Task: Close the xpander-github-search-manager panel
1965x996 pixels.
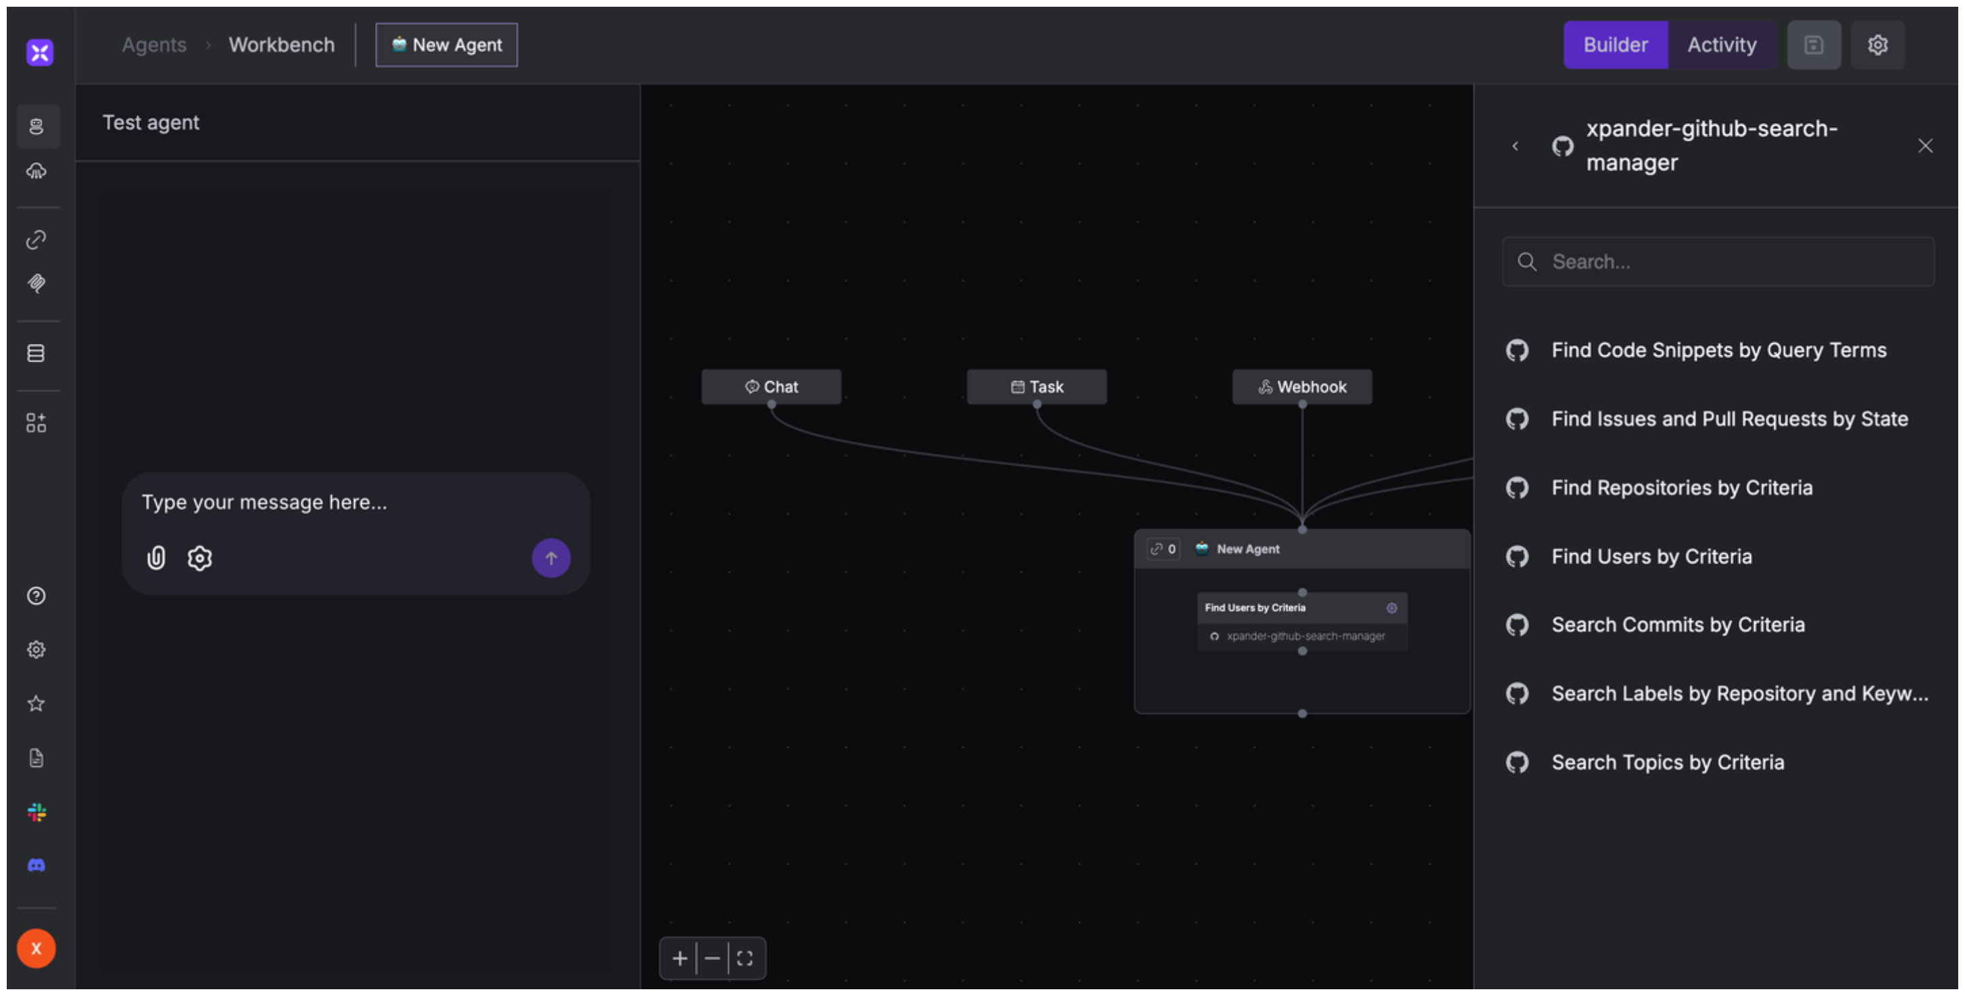Action: click(x=1925, y=146)
